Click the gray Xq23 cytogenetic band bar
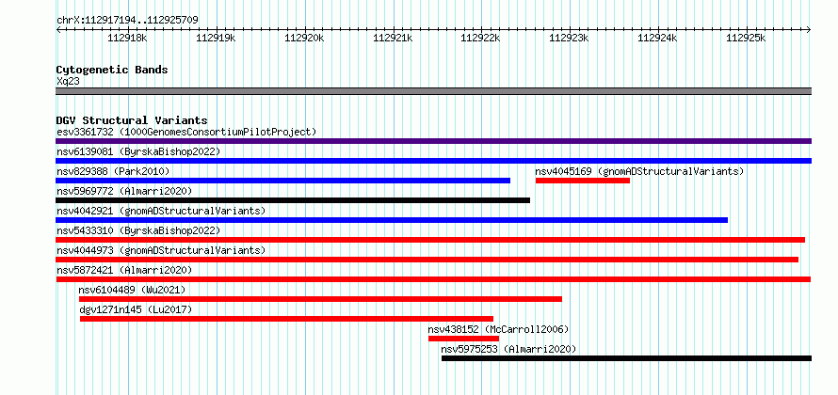This screenshot has width=838, height=395. (x=433, y=91)
